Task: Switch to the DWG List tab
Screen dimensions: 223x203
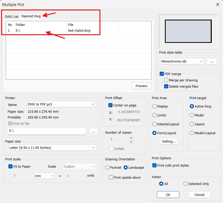Action: point(12,16)
